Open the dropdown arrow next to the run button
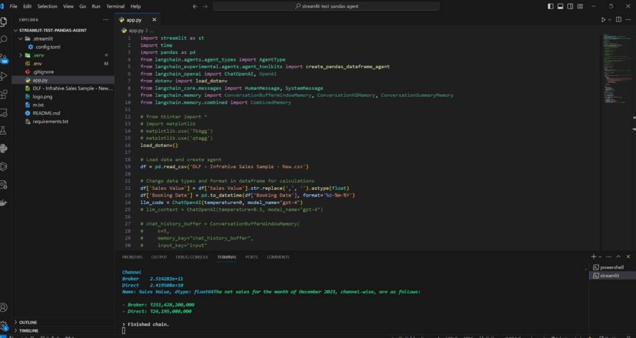The height and width of the screenshot is (338, 636). pyautogui.click(x=609, y=20)
